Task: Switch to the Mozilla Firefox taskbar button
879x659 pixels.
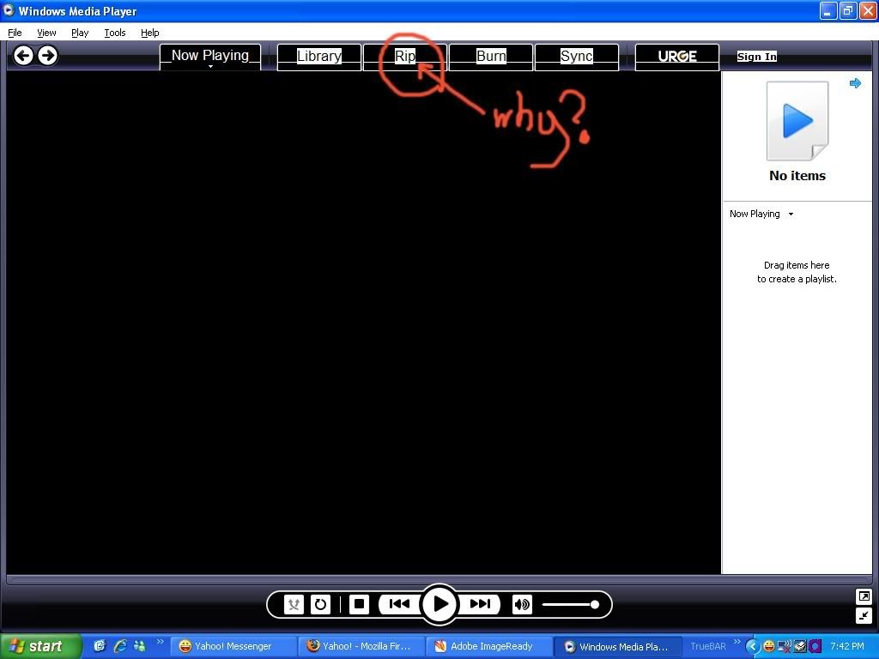Action: pos(362,646)
